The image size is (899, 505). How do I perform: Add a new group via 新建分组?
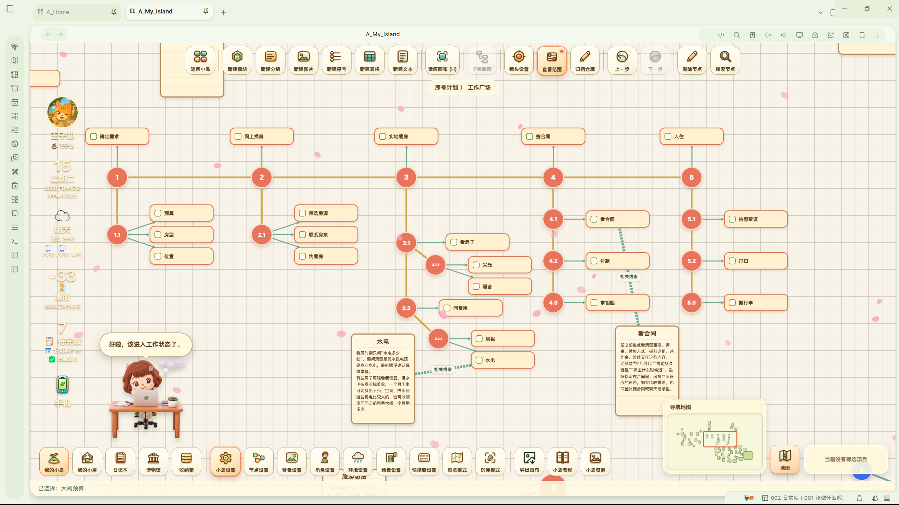(270, 60)
